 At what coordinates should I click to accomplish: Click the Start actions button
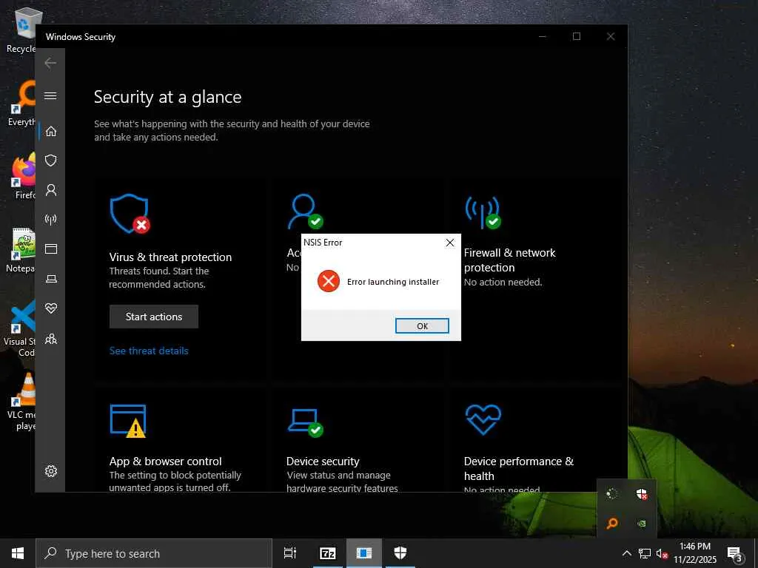pyautogui.click(x=154, y=317)
